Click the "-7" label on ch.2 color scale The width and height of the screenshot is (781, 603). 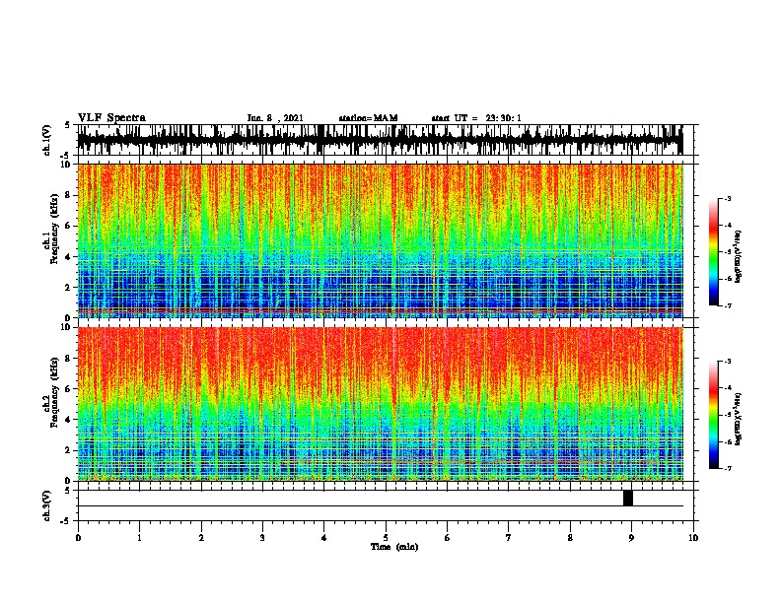[727, 468]
